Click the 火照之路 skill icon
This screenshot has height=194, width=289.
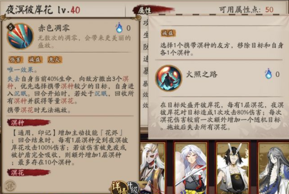pos(169,78)
